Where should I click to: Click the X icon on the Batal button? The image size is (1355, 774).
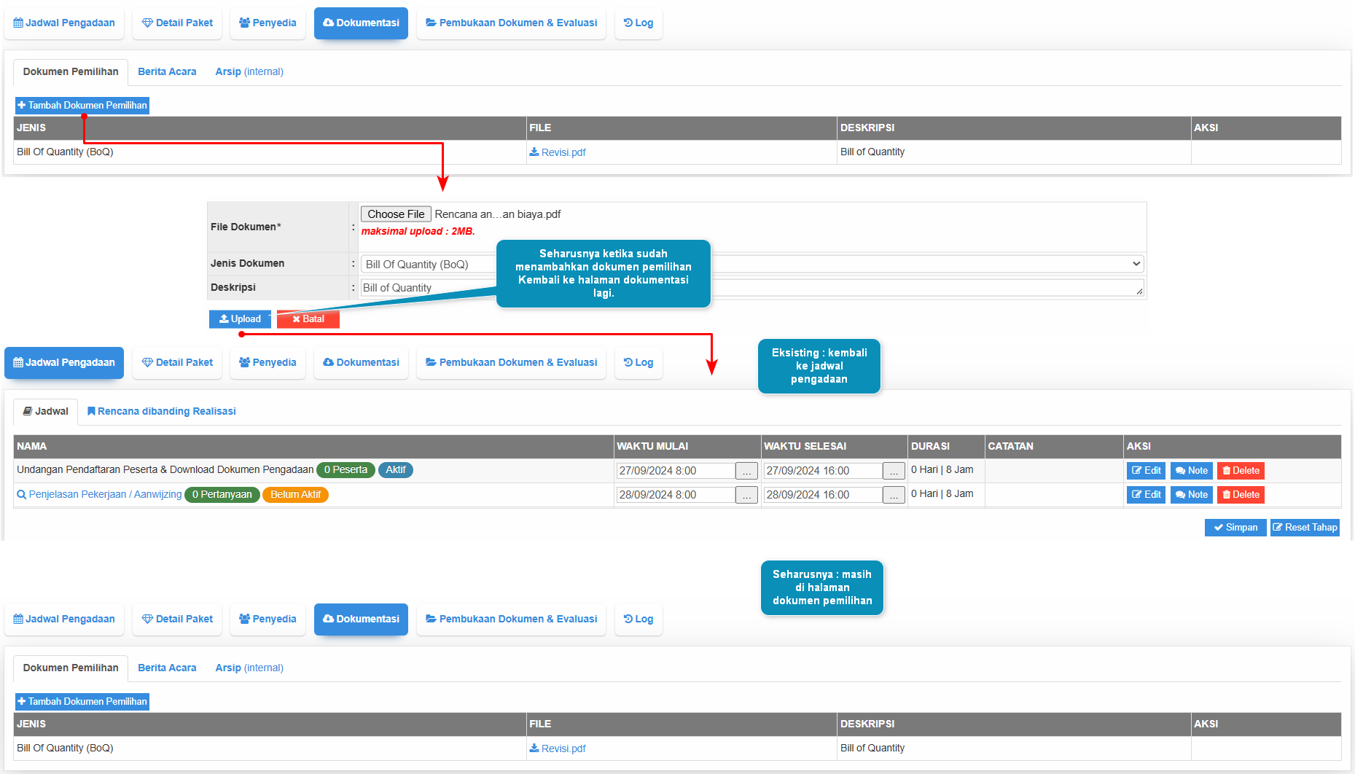click(297, 319)
